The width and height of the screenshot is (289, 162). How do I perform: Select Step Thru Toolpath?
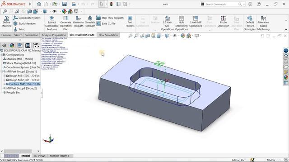click(x=110, y=18)
